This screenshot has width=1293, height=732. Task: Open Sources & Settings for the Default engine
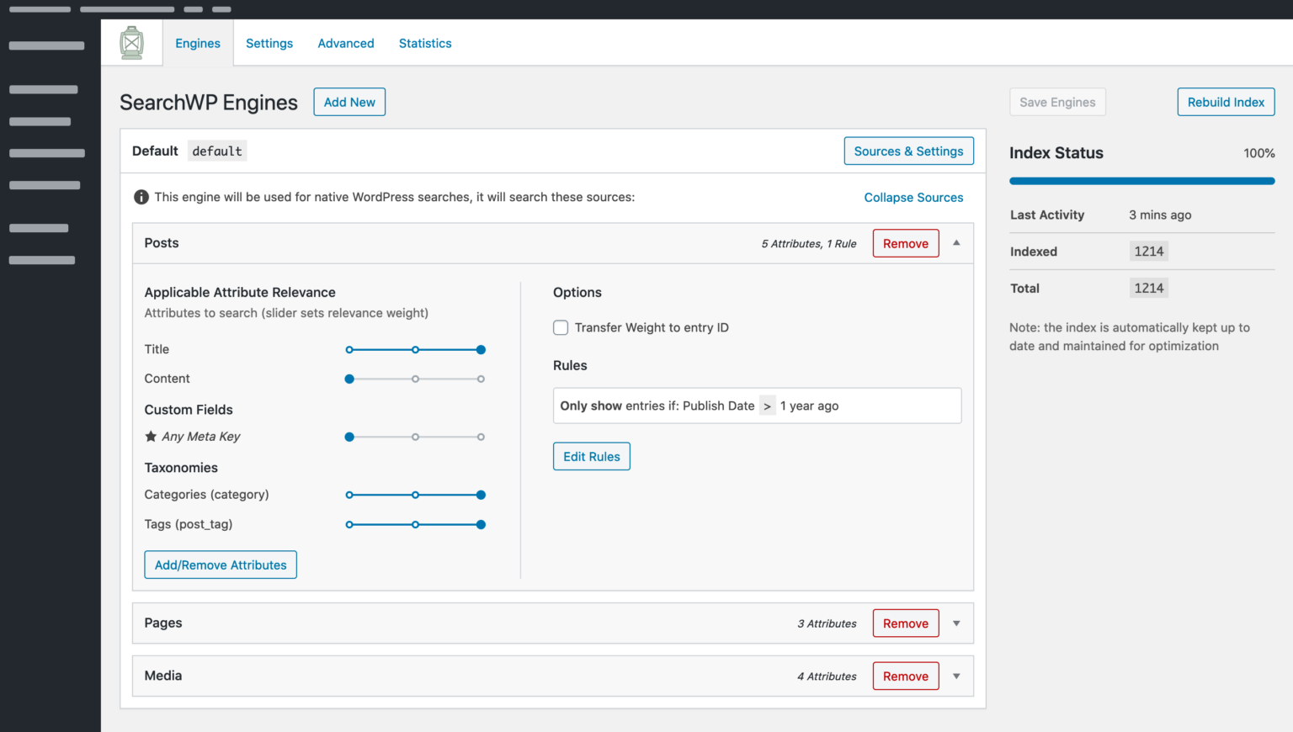tap(908, 151)
